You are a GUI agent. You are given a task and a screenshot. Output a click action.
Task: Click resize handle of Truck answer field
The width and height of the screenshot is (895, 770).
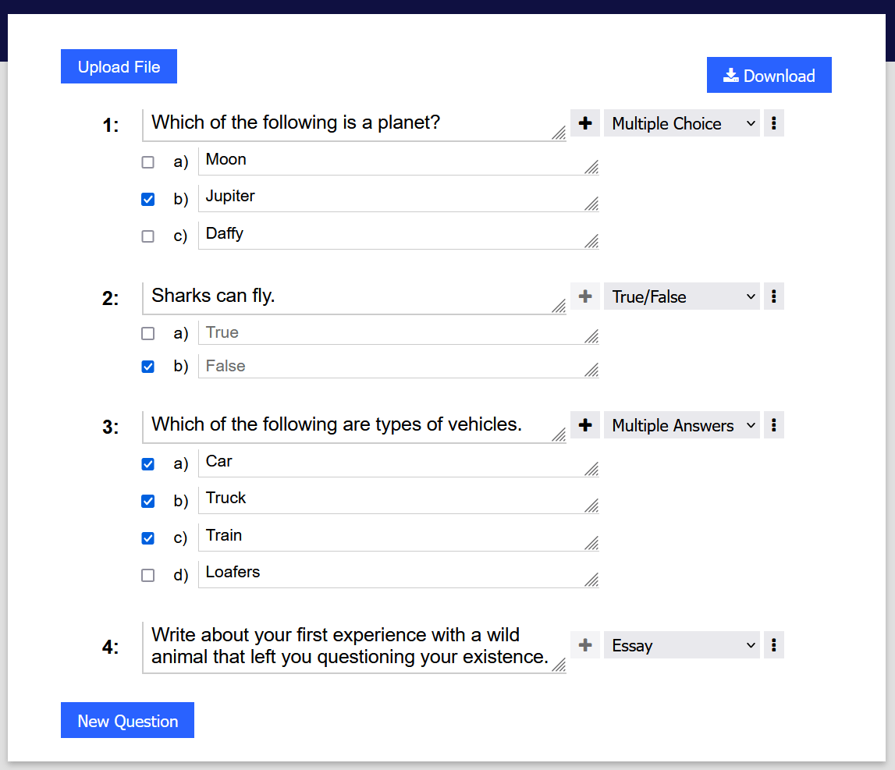tap(592, 506)
